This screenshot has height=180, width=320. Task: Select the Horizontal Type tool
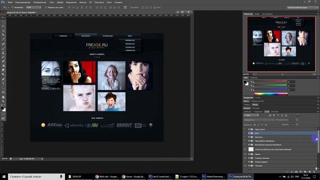pos(3,83)
